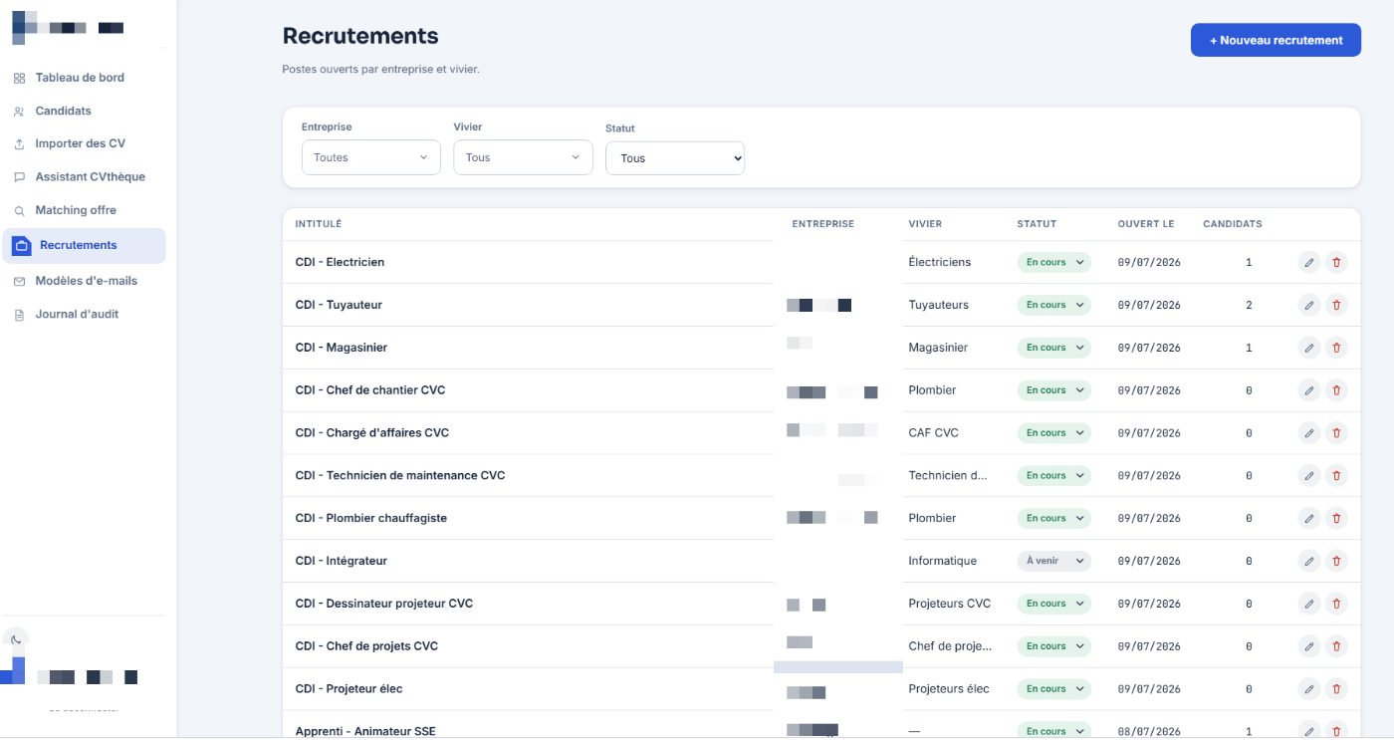Edit the CDI - Electricien recruitment with pencil icon
The width and height of the screenshot is (1394, 740).
(1309, 263)
